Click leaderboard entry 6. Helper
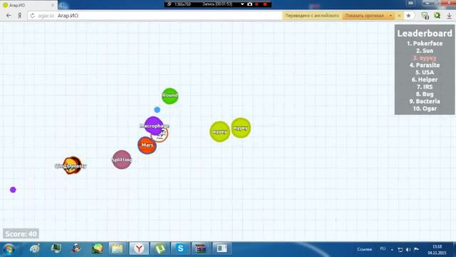The image size is (456, 257). pyautogui.click(x=425, y=79)
